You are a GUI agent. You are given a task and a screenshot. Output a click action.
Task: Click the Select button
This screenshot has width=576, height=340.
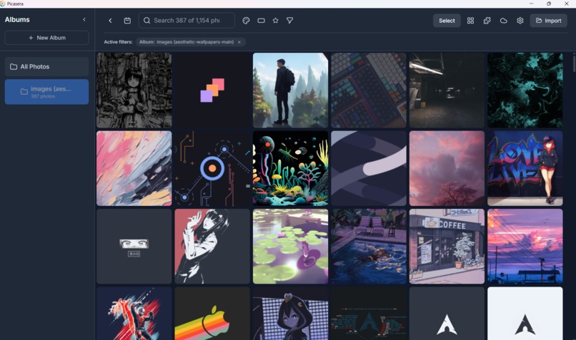tap(447, 21)
